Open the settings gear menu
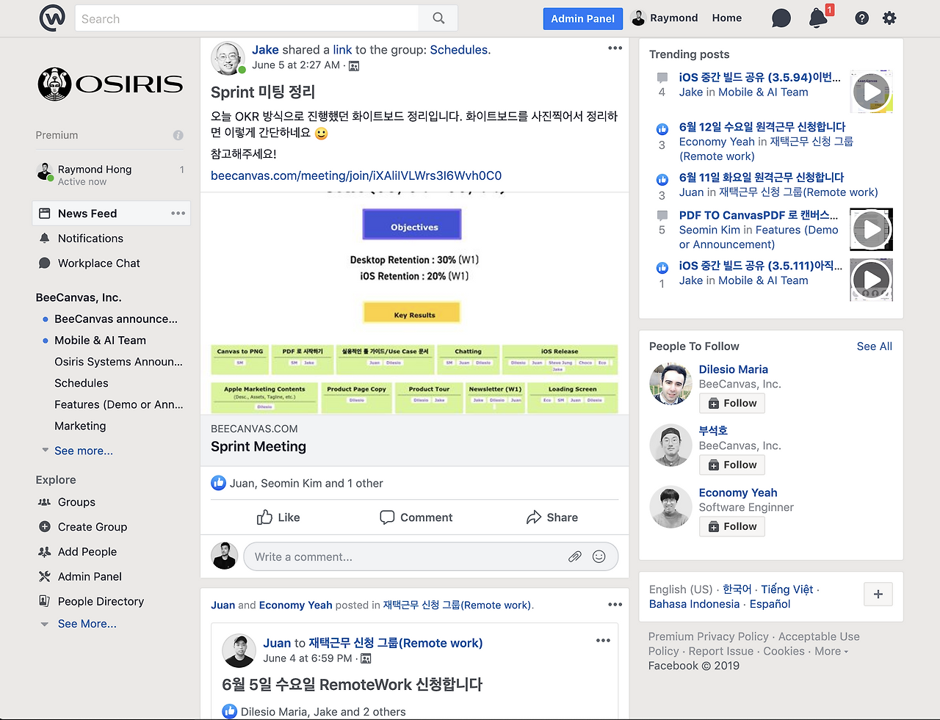This screenshot has height=720, width=940. pos(889,18)
